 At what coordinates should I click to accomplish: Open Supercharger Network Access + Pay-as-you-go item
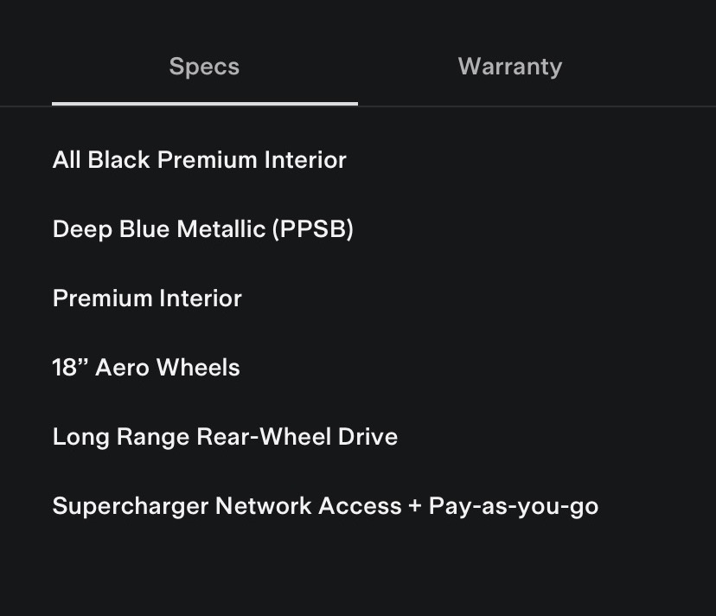[325, 506]
